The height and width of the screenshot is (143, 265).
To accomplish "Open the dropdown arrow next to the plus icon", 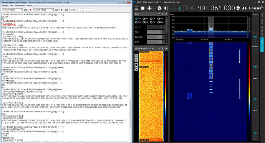I will (154, 8).
